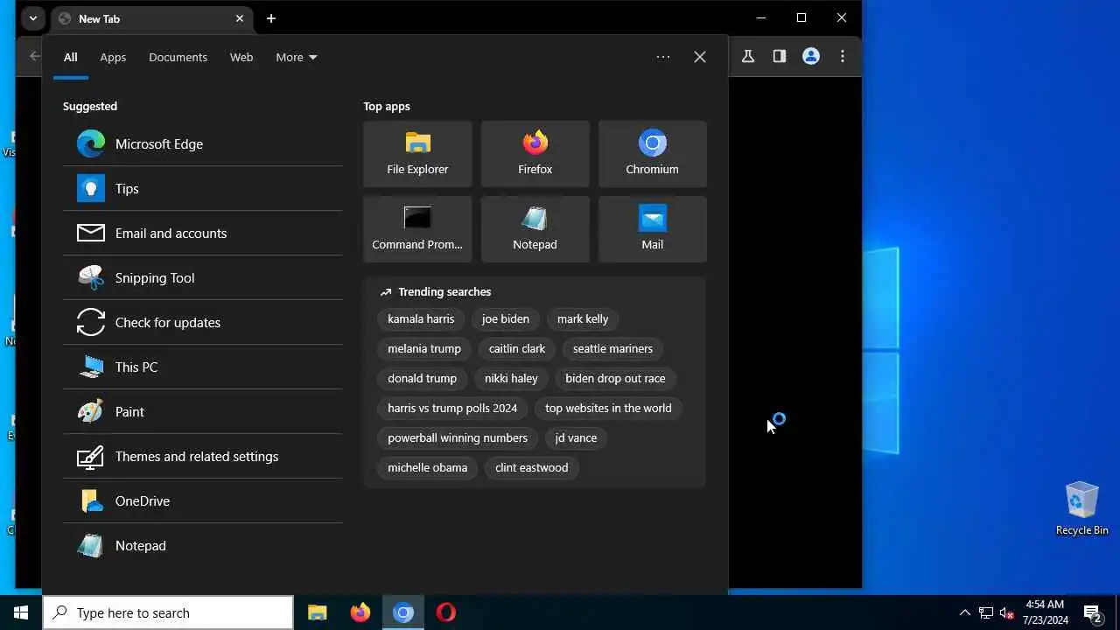Screen dimensions: 1120x630
Task: Open the Recycle Bin desktop icon
Action: (x=1081, y=507)
